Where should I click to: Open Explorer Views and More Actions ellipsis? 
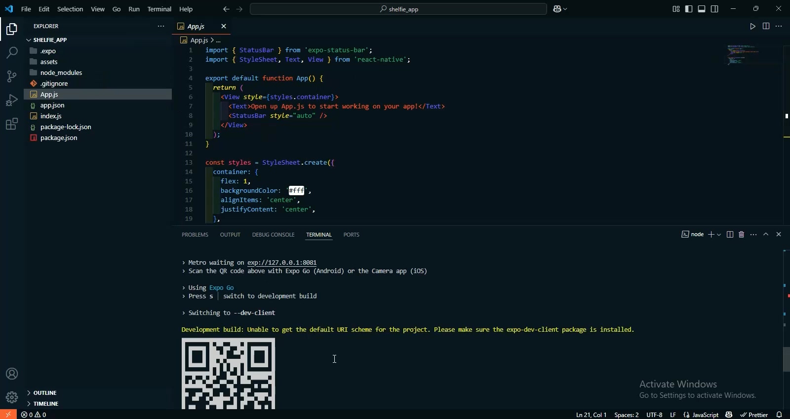coord(161,27)
